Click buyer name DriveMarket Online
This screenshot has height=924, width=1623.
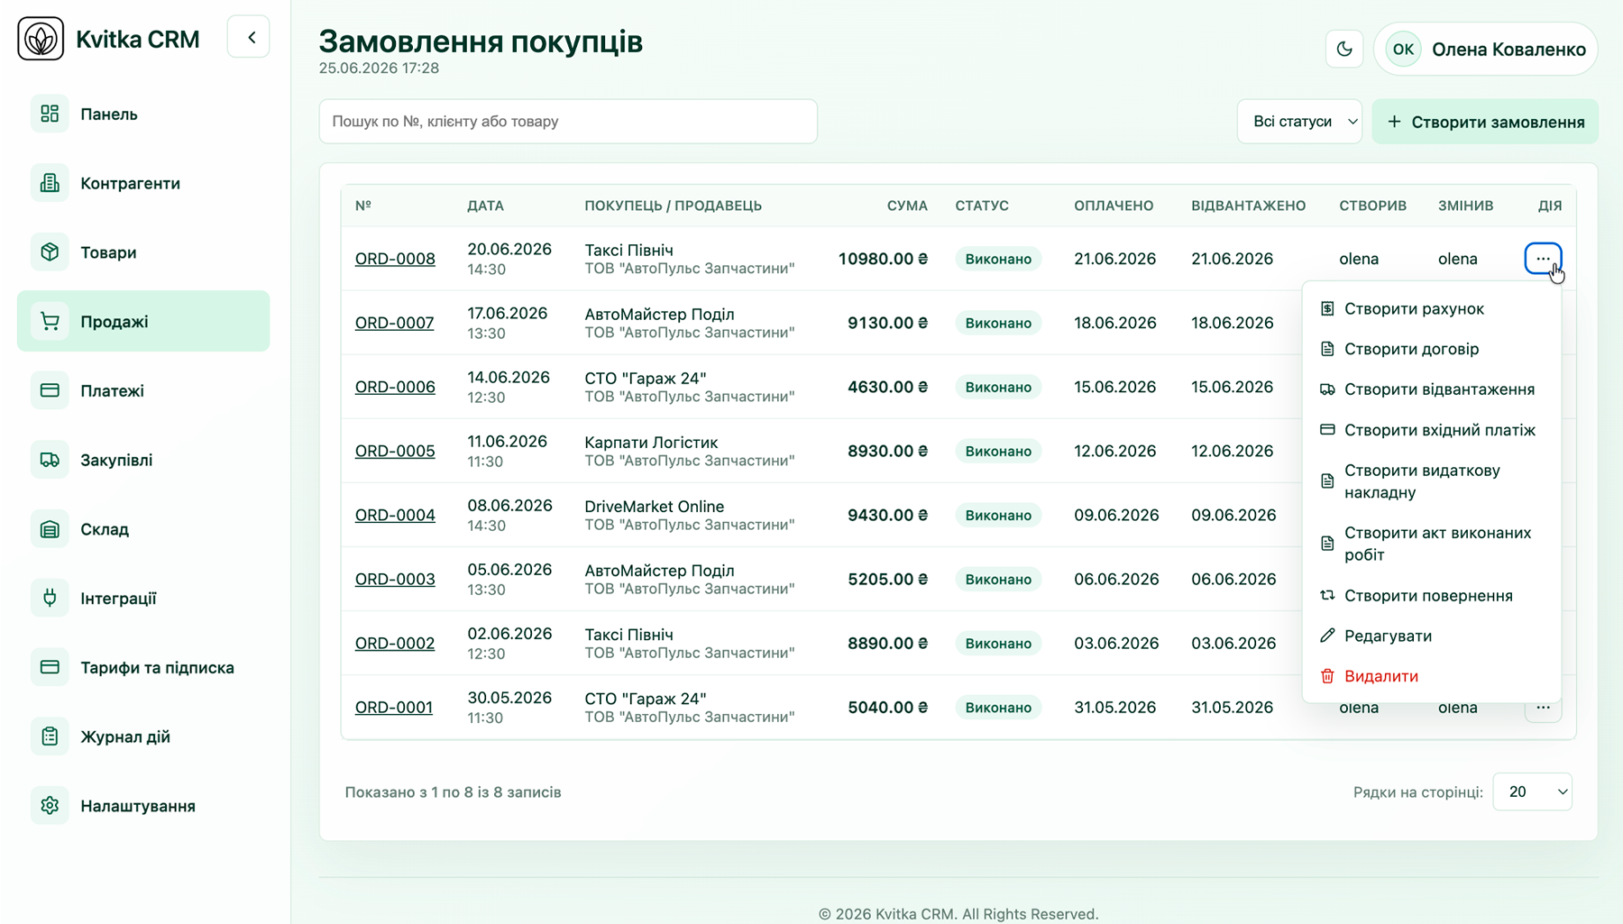654,507
